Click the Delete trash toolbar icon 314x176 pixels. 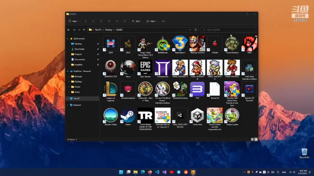pyautogui.click(x=125, y=21)
